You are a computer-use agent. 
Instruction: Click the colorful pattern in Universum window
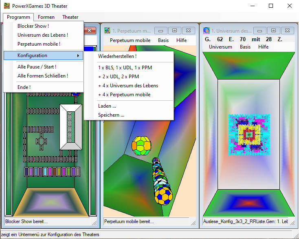pyautogui.click(x=249, y=135)
